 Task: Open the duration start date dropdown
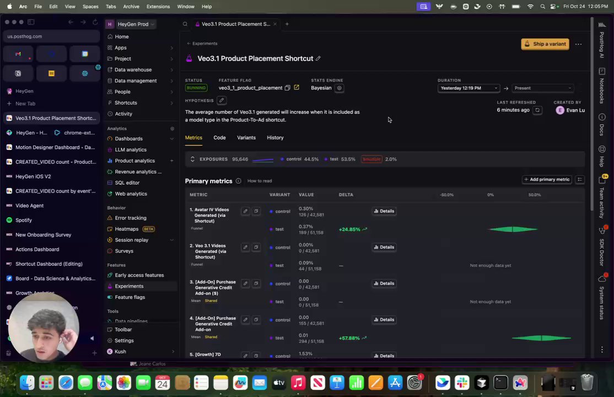coord(468,88)
